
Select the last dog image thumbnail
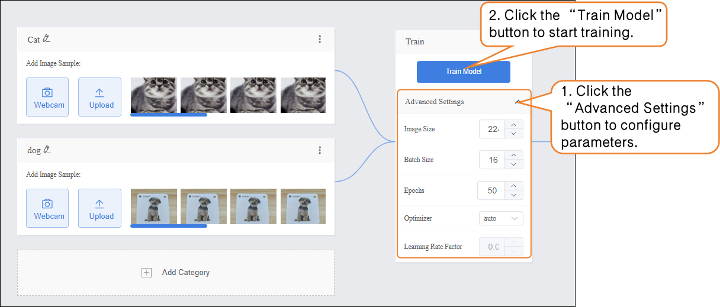303,206
